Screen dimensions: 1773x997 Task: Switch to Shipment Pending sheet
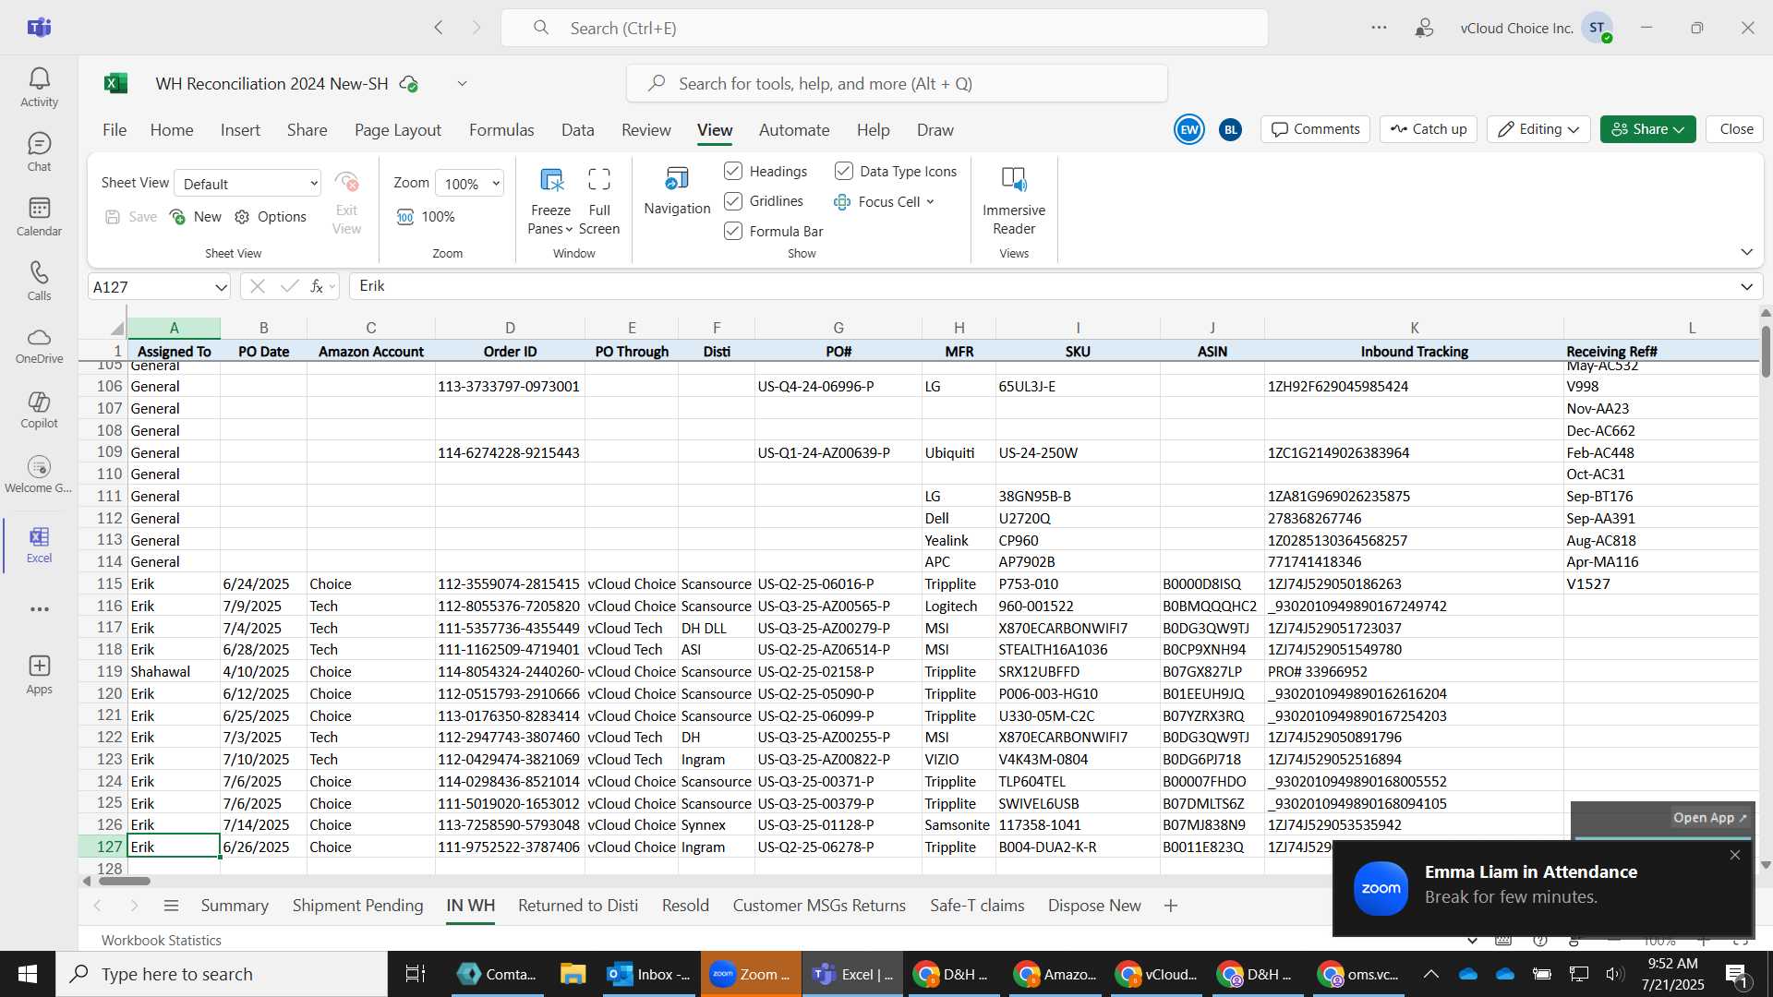[358, 906]
